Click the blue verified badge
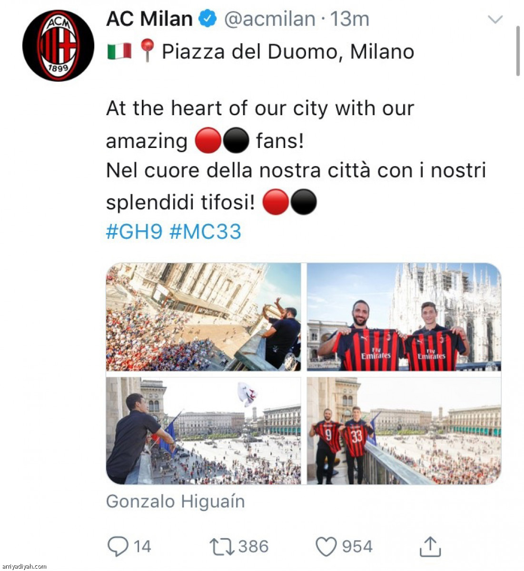Image resolution: width=524 pixels, height=571 pixels. [207, 19]
